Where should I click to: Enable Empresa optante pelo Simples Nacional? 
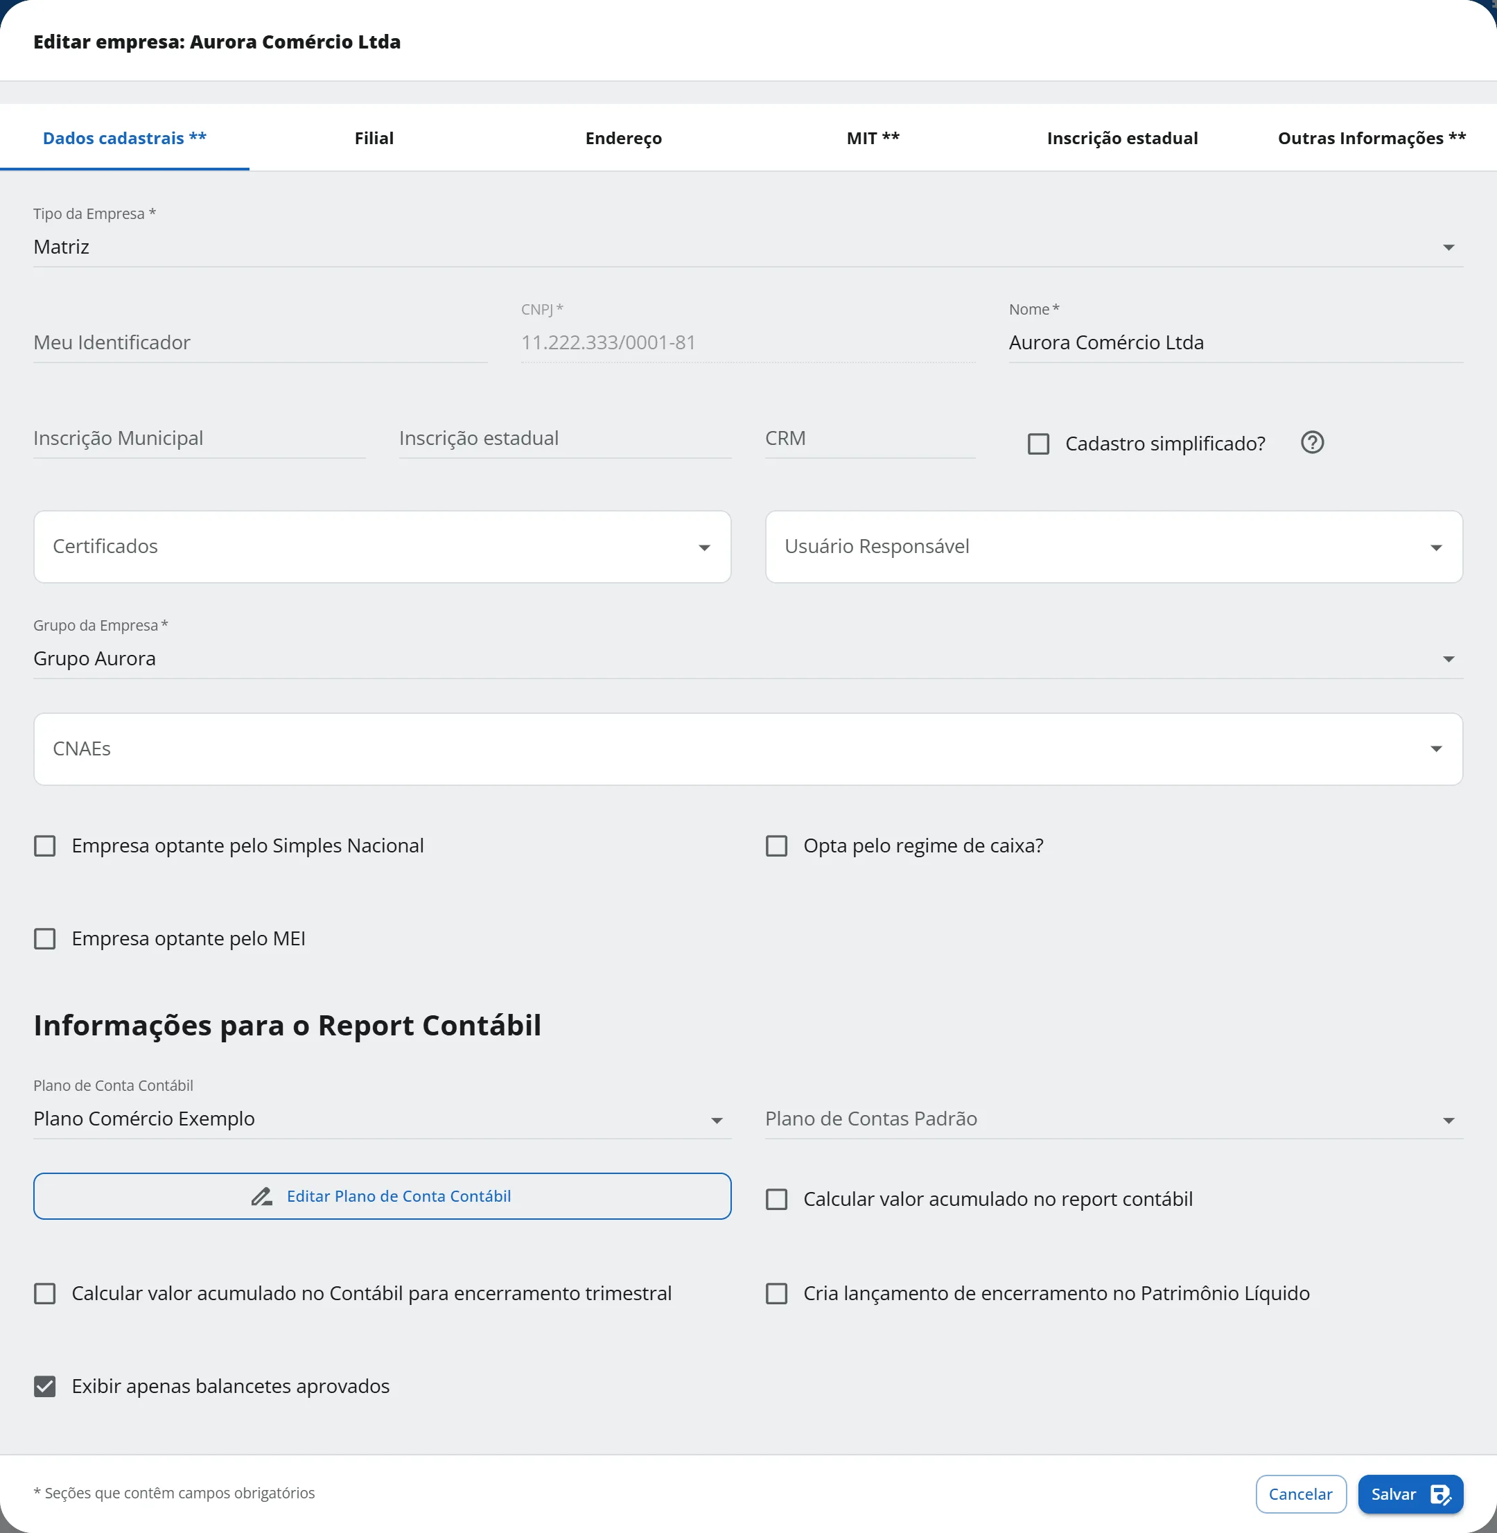point(45,846)
